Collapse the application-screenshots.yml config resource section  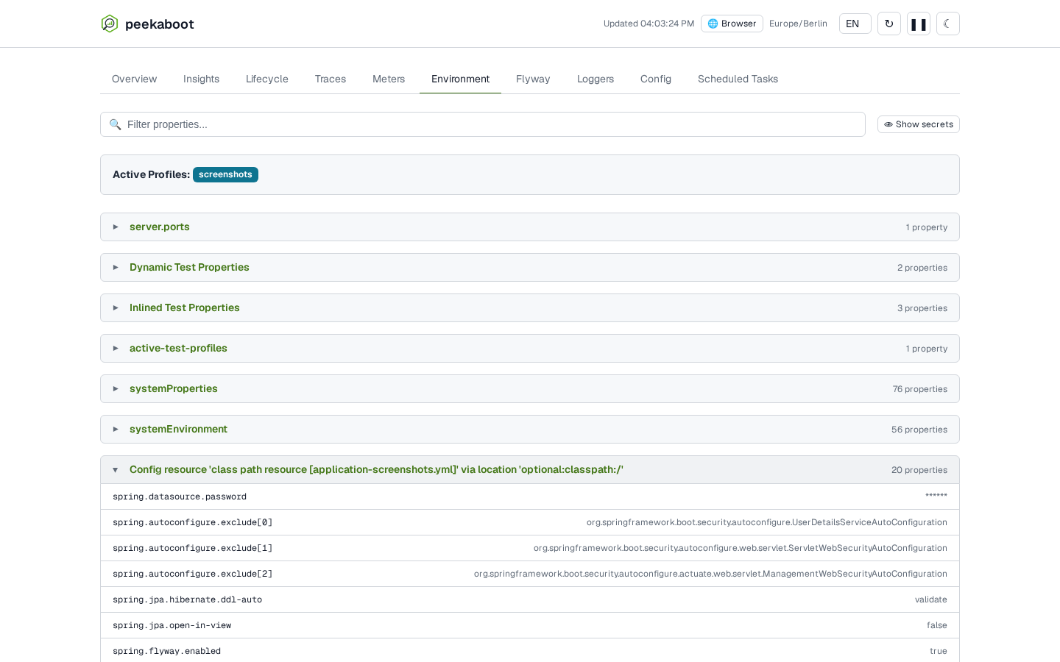point(530,469)
